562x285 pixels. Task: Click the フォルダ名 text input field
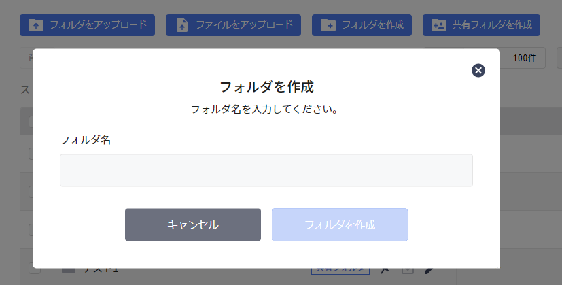[266, 171]
